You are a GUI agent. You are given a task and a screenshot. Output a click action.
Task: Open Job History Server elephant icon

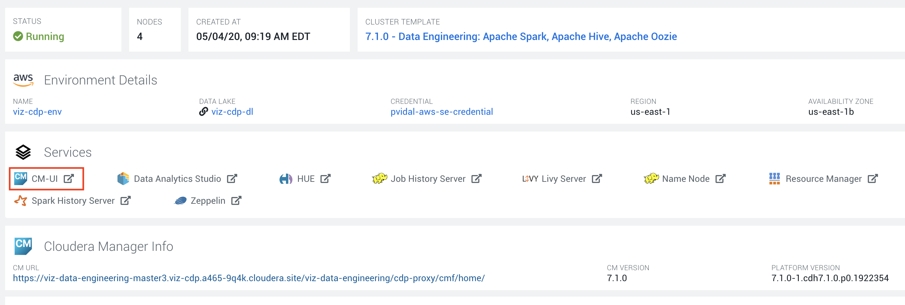380,179
